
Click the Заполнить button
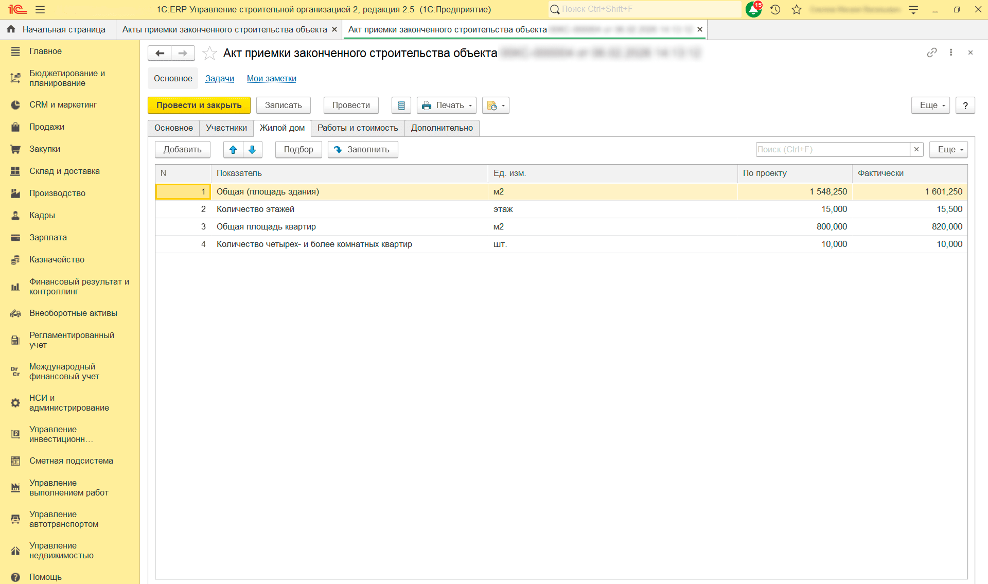(362, 150)
